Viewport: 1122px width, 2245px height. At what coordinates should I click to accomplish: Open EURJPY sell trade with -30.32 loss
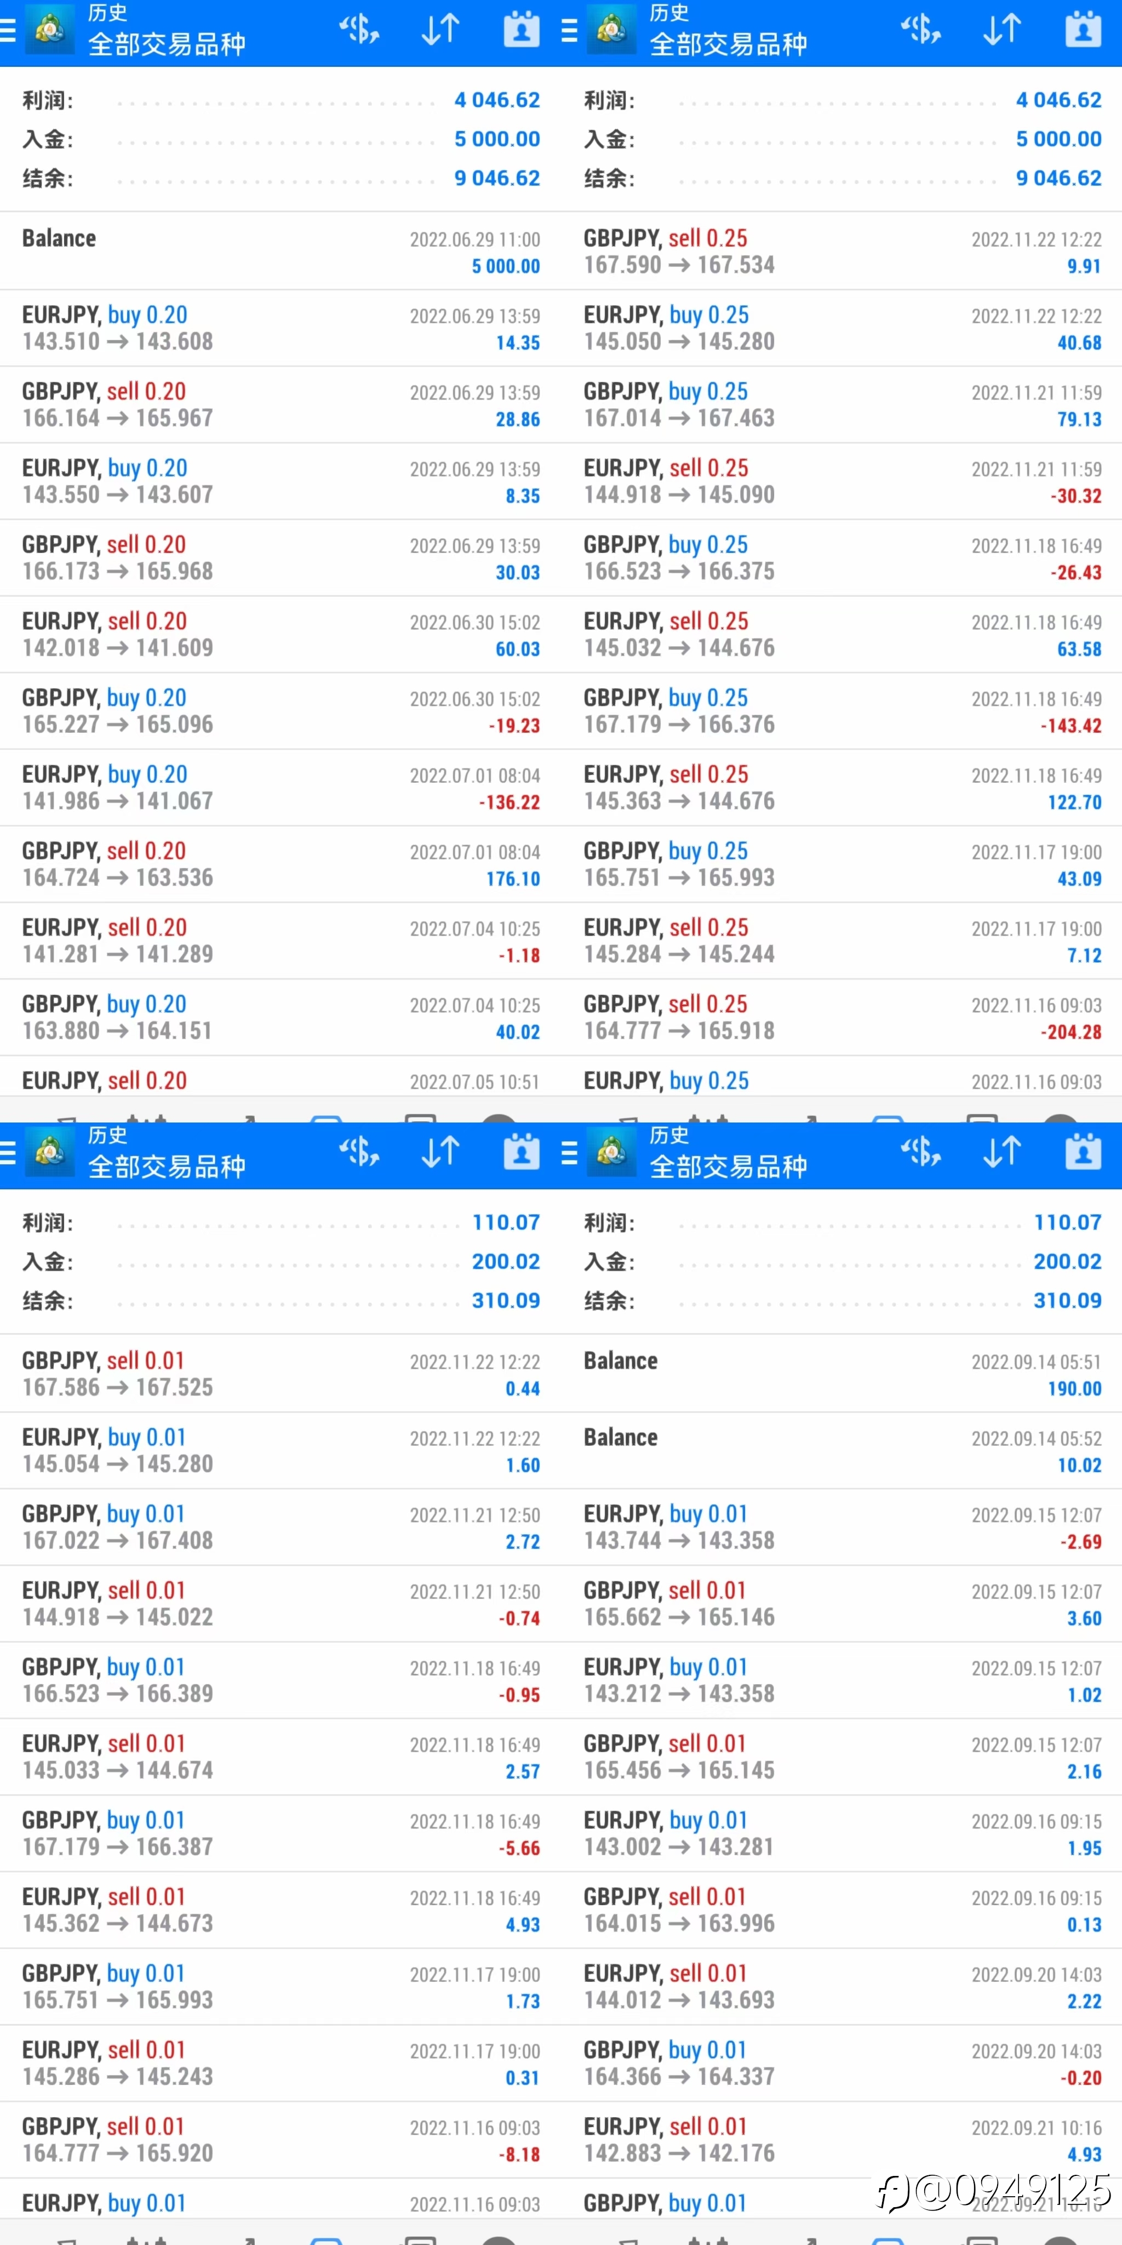841,481
